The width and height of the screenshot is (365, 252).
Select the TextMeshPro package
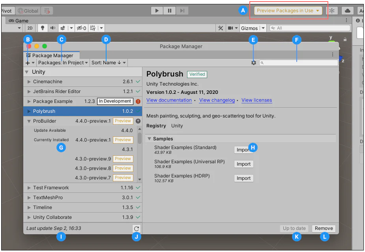point(82,198)
